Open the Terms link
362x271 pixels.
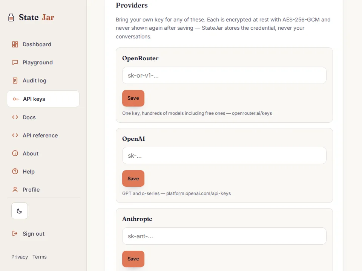tap(40, 257)
